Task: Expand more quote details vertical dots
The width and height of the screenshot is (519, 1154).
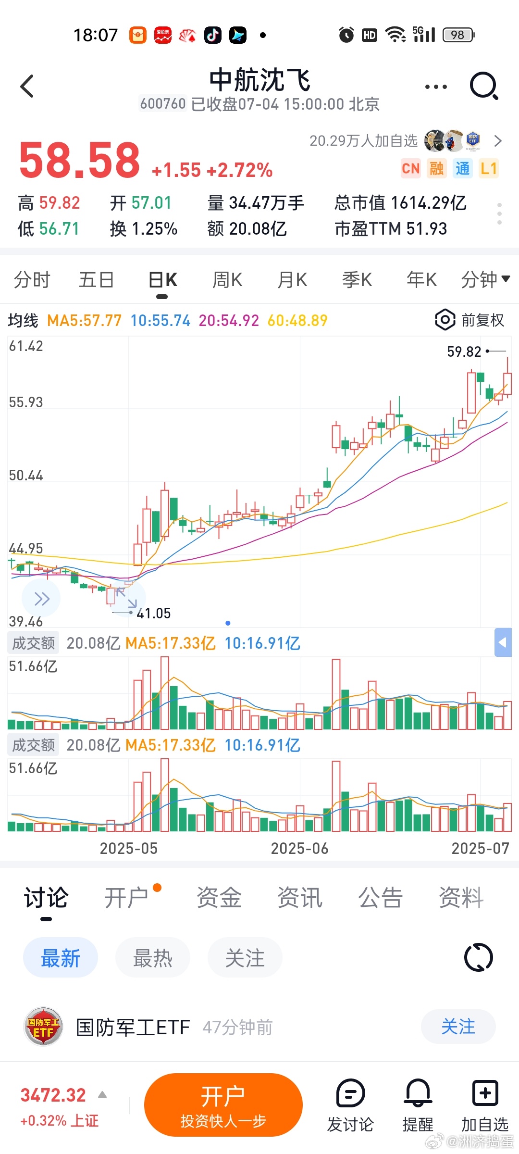Action: coord(500,213)
